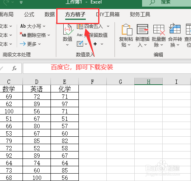The height and width of the screenshot is (181, 191).
Task: Select the cell containing 62
Action: pyautogui.click(x=11, y=104)
